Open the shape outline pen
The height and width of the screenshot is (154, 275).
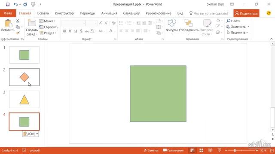[x=218, y=26]
